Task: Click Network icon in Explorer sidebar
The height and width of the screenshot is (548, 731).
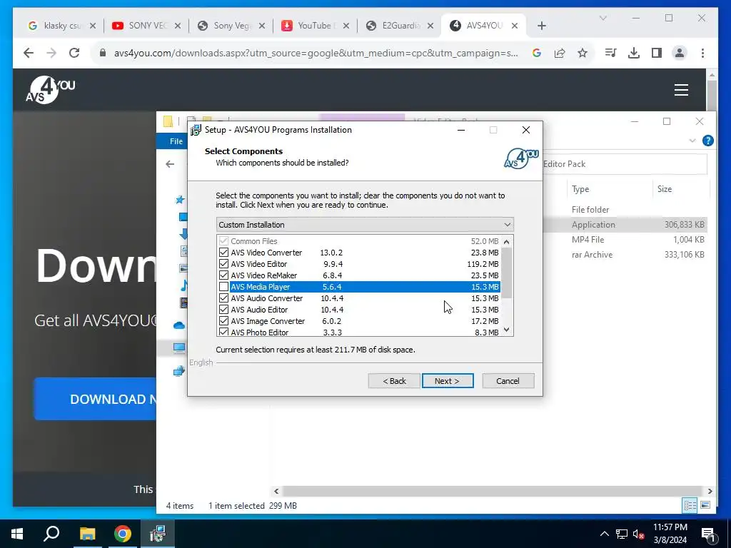Action: point(179,371)
